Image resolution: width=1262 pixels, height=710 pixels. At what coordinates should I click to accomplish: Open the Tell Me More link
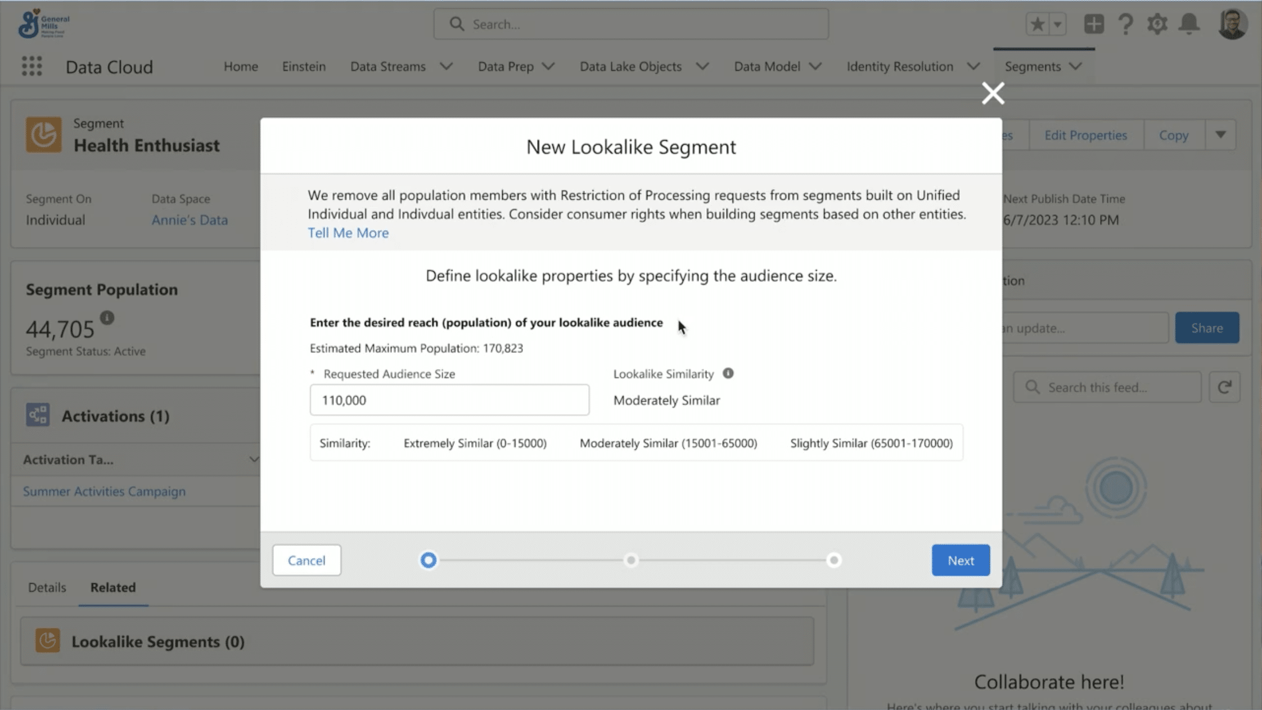(348, 233)
